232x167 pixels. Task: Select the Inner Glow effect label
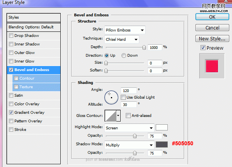coord(24,61)
